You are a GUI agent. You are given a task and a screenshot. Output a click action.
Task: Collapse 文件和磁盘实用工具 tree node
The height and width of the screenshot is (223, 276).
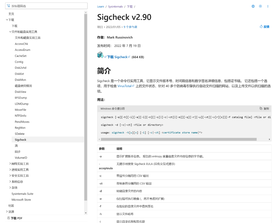pos(10,32)
